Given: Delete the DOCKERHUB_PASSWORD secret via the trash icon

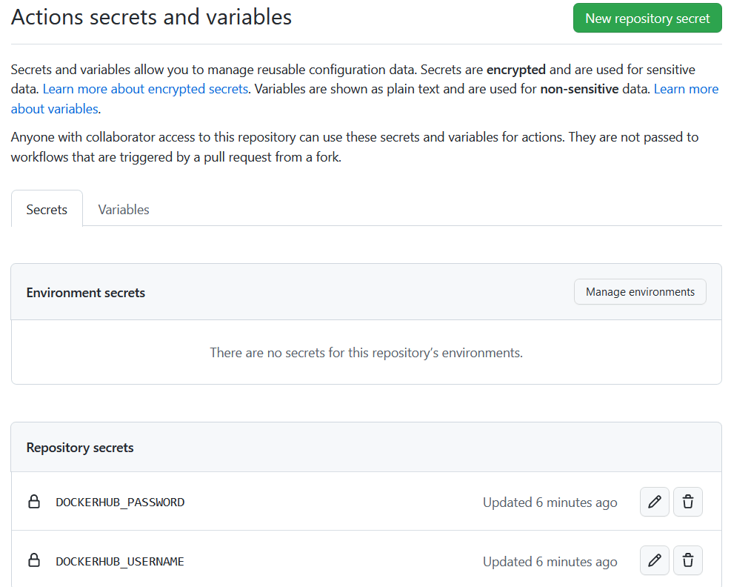Looking at the screenshot, I should point(687,502).
